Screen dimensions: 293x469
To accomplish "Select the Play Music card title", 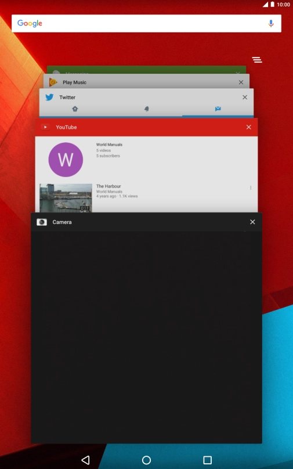I will tap(74, 82).
